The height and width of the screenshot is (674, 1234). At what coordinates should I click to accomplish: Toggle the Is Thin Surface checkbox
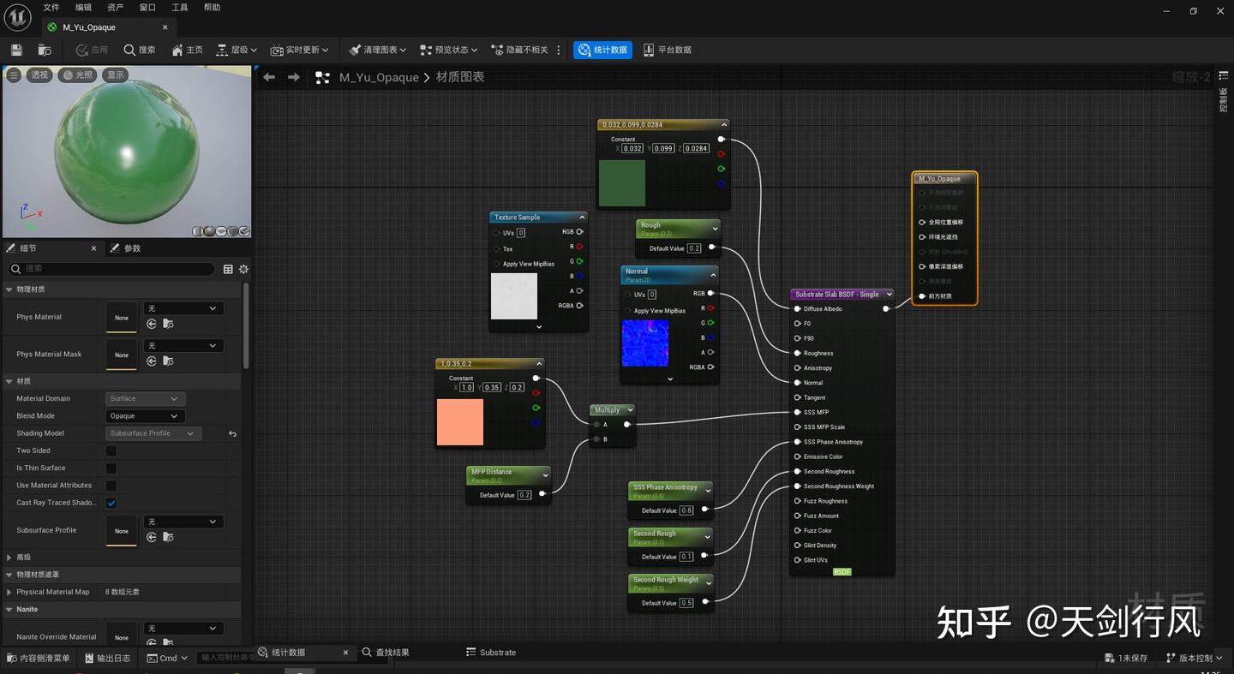111,468
